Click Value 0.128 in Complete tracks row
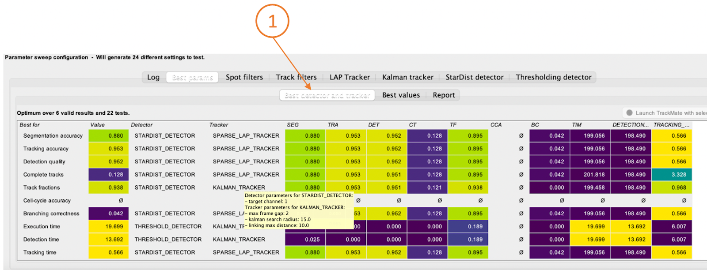 109,175
